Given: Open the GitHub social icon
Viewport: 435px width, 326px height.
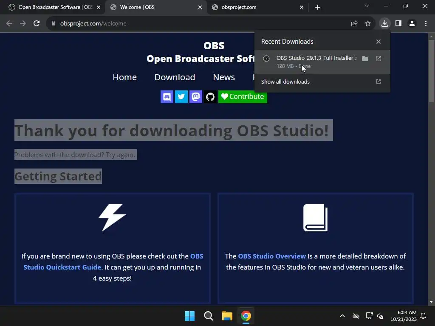Looking at the screenshot, I should [210, 97].
